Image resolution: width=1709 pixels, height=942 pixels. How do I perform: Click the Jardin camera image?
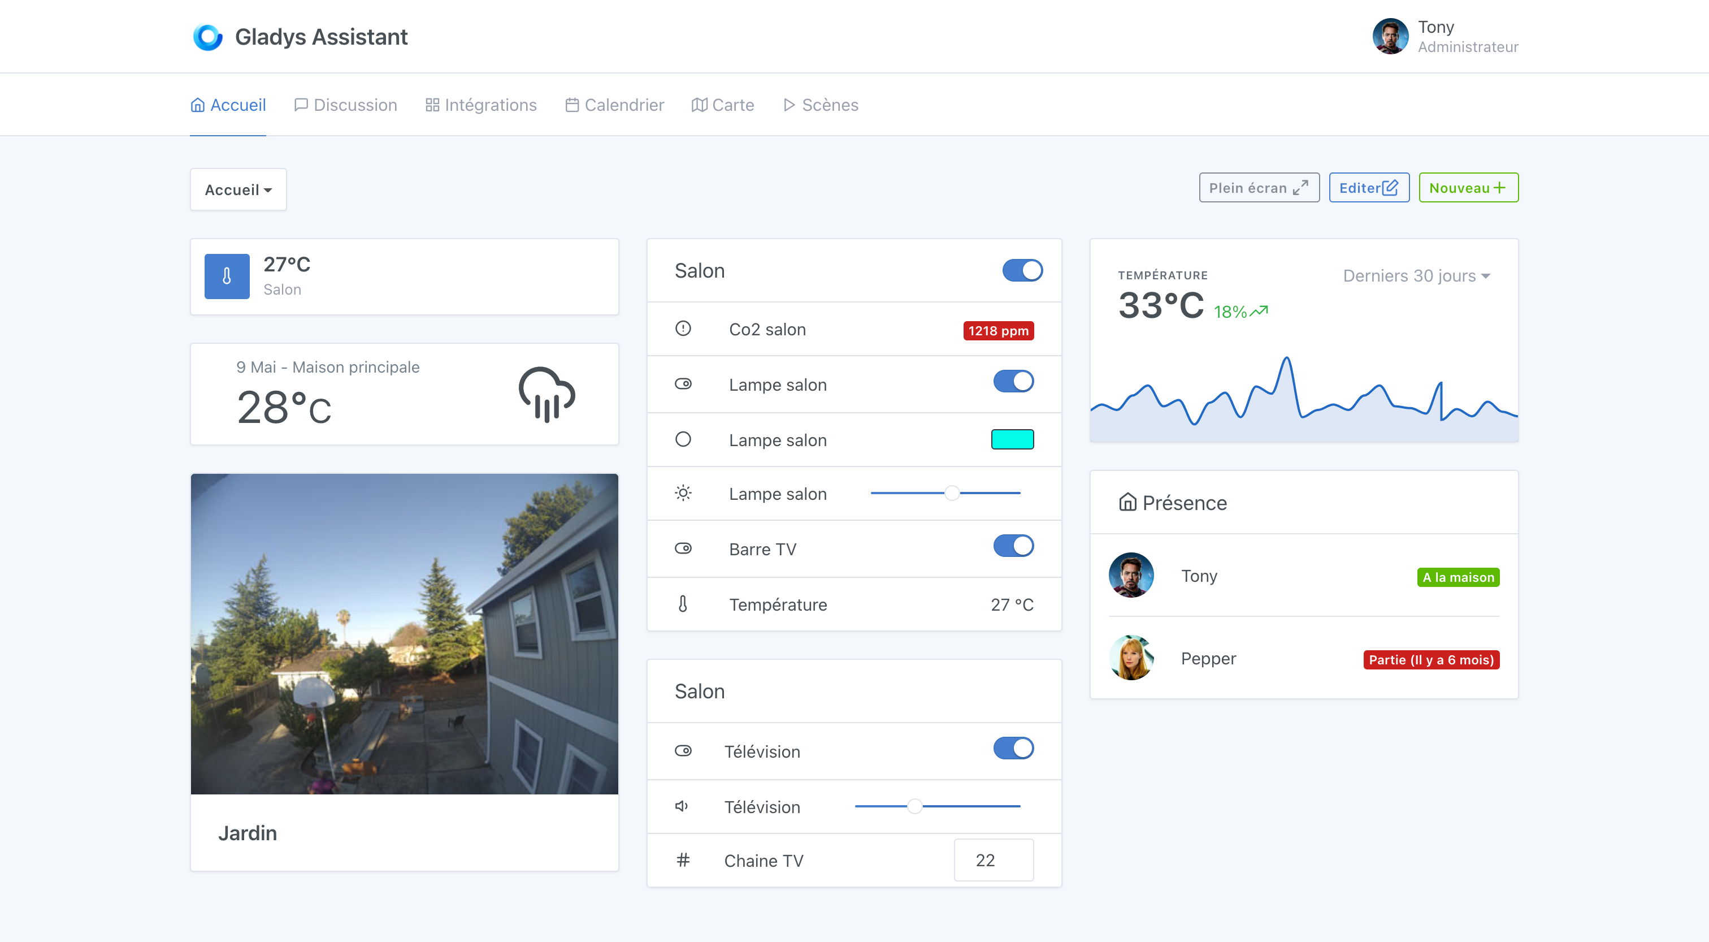click(404, 634)
